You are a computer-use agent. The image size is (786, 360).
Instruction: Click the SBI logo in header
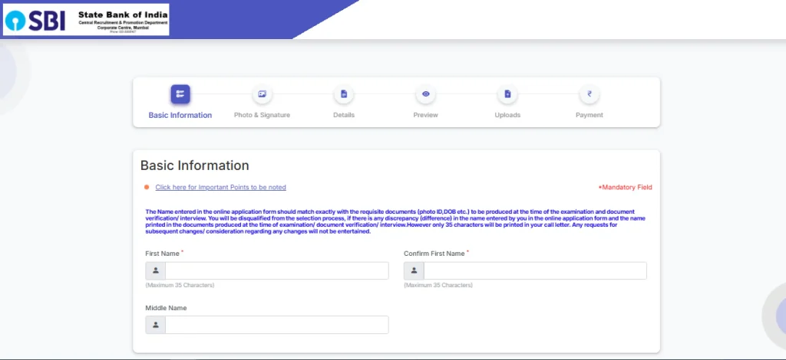[x=35, y=21]
